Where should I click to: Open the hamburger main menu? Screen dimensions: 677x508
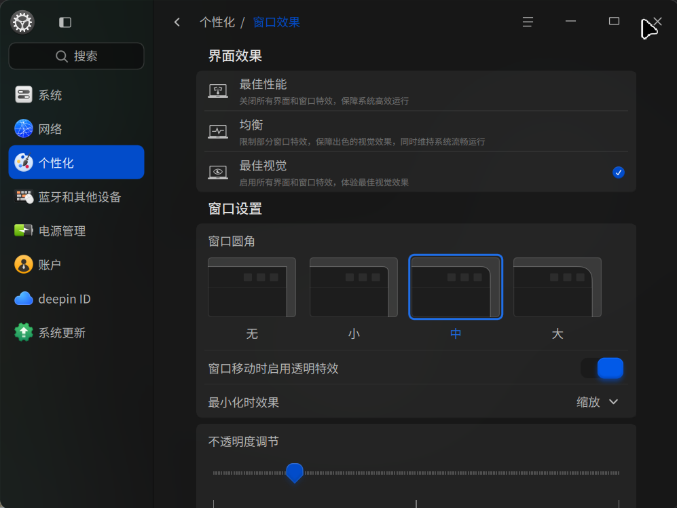click(x=528, y=22)
